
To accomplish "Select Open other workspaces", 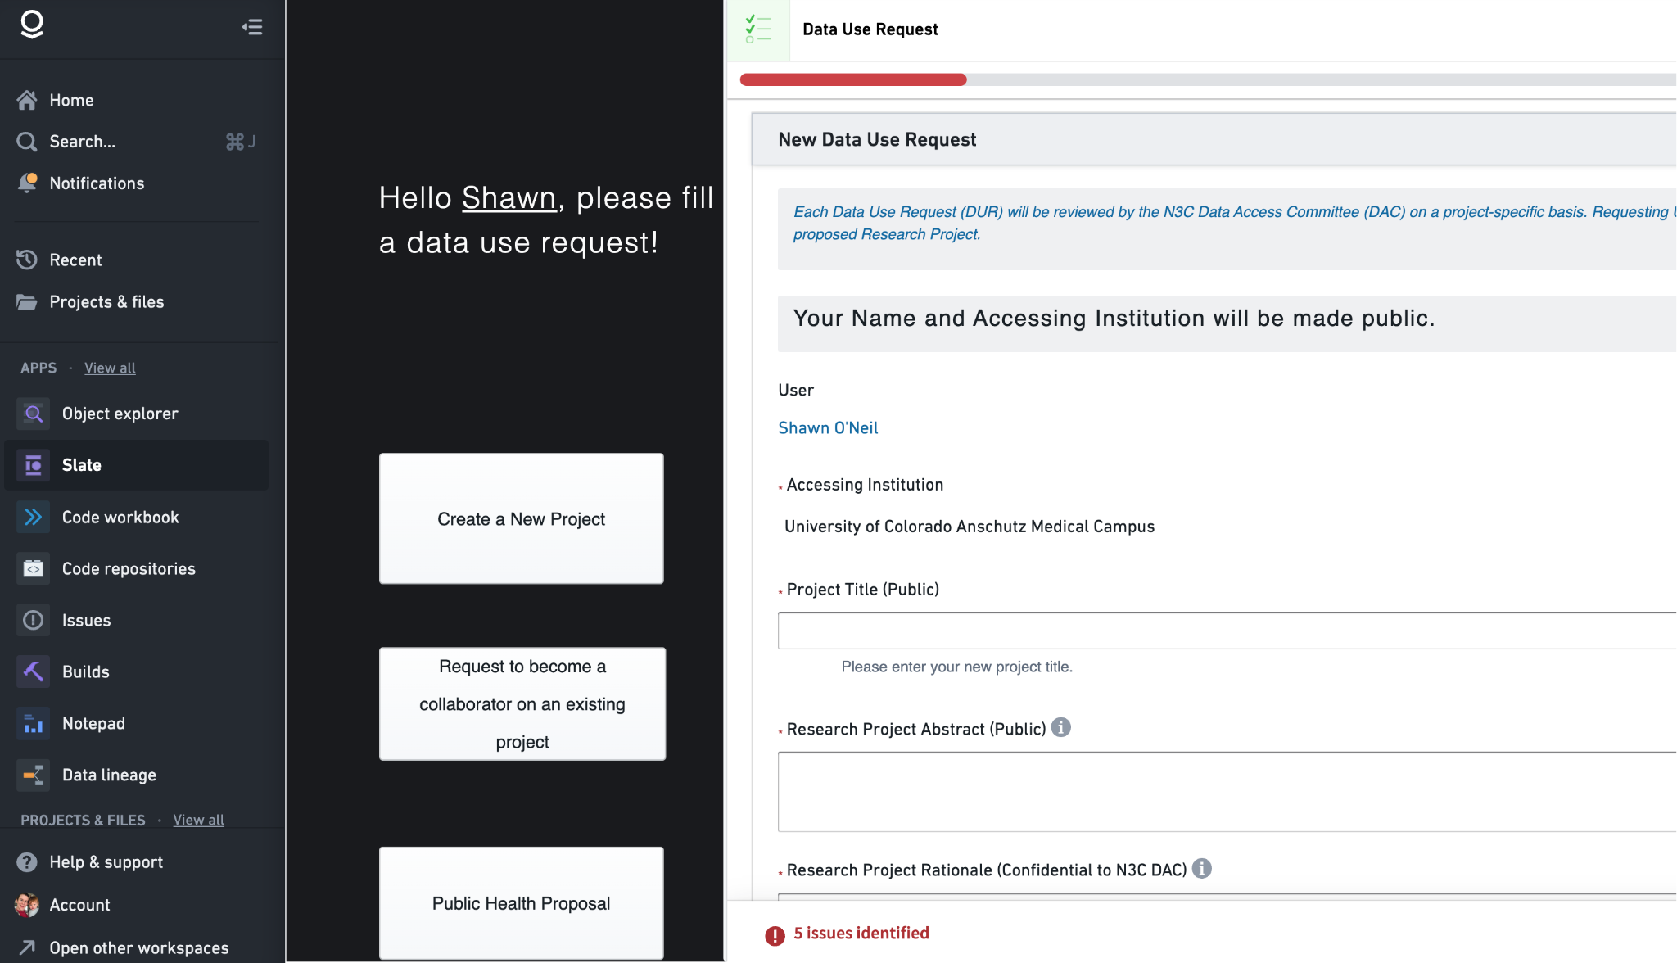I will [x=138, y=947].
